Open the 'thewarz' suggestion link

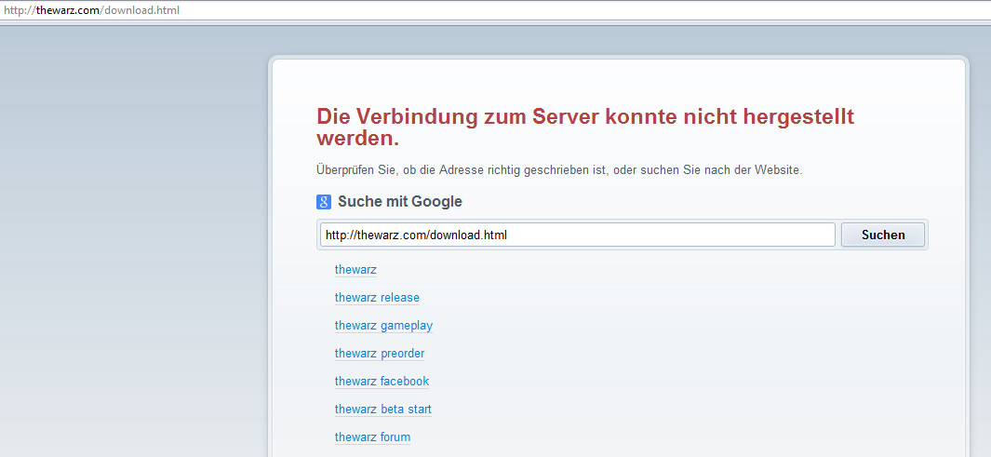[x=355, y=270]
